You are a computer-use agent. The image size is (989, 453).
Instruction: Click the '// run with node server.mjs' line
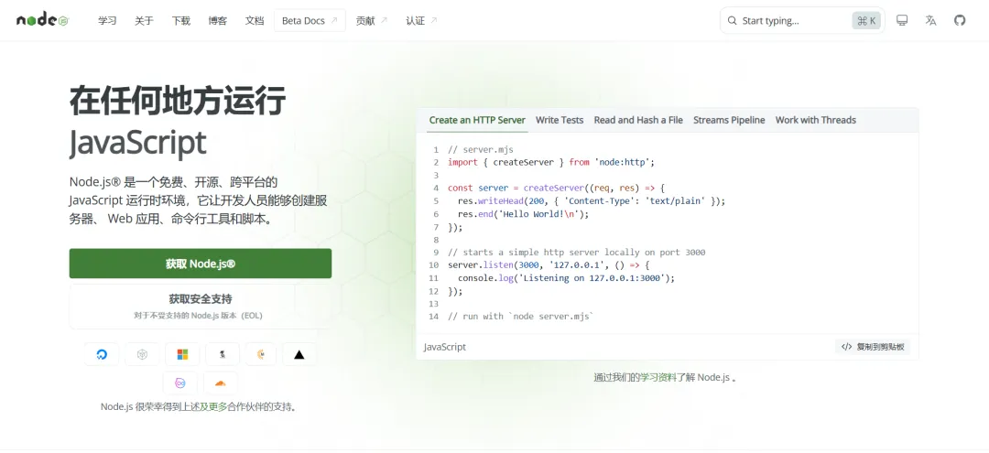(521, 317)
